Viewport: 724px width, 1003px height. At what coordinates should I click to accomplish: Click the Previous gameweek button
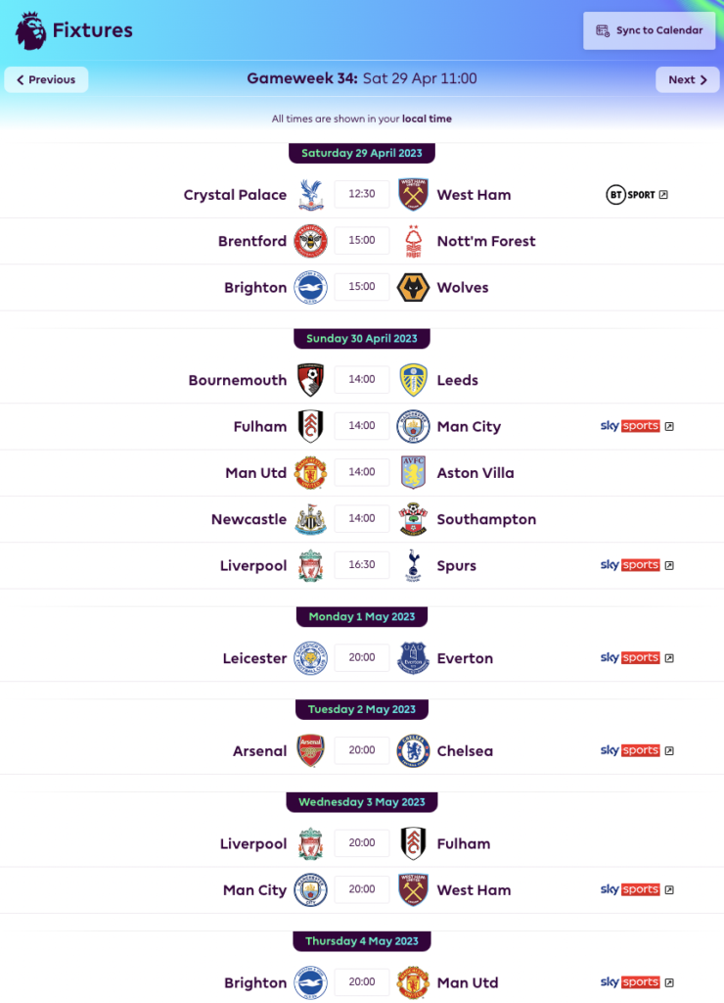(45, 80)
